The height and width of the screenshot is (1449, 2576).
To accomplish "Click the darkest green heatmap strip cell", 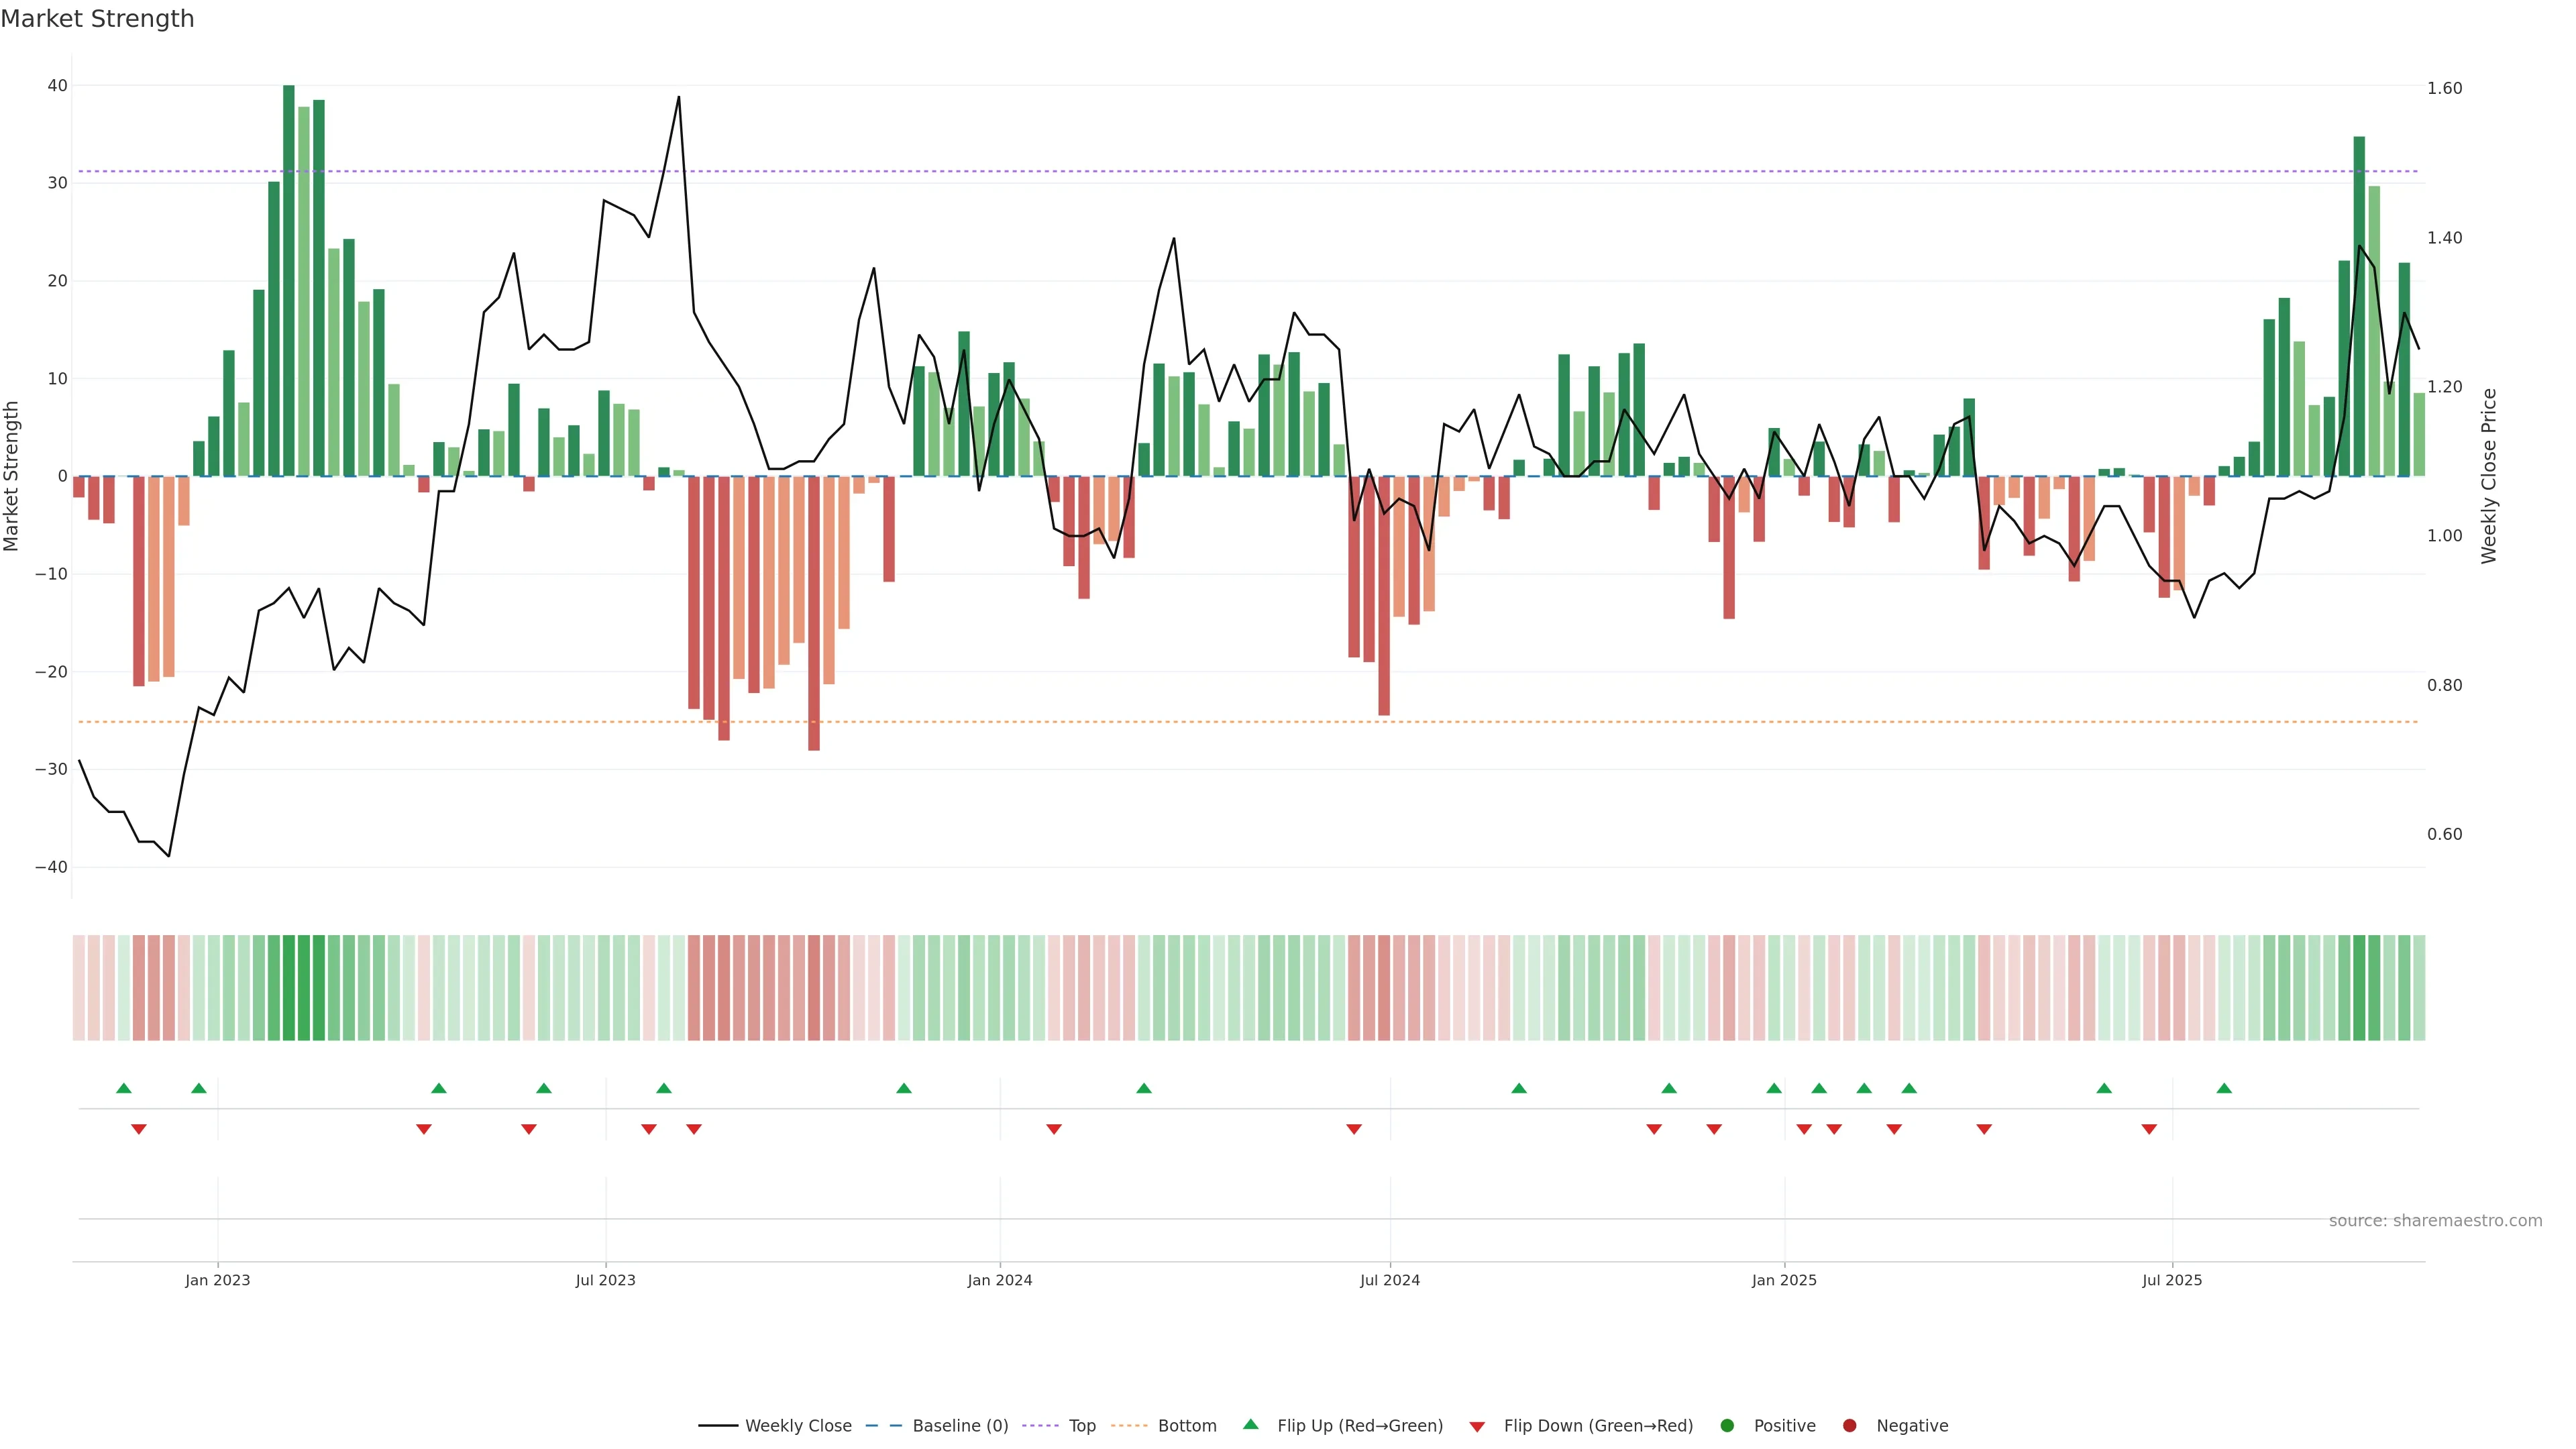I will pyautogui.click(x=289, y=988).
